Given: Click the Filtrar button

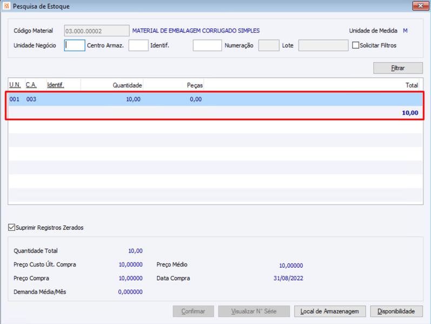Looking at the screenshot, I should click(x=397, y=68).
